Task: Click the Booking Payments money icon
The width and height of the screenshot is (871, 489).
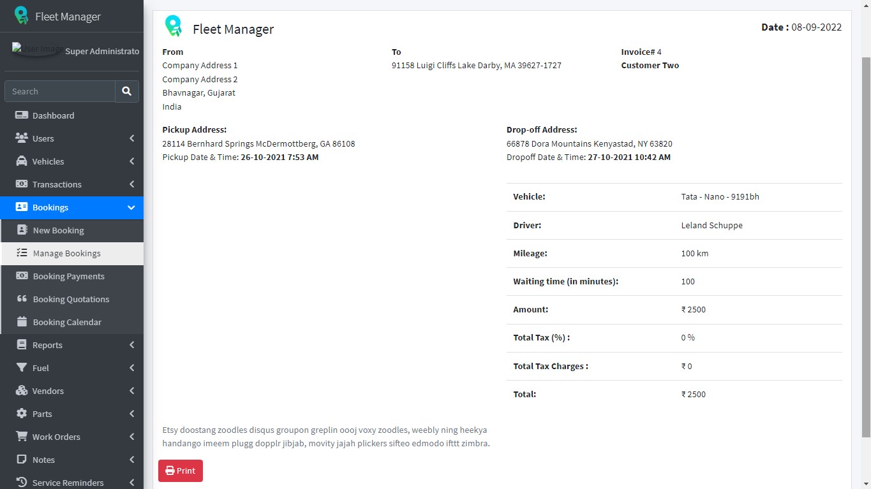Action: click(22, 276)
